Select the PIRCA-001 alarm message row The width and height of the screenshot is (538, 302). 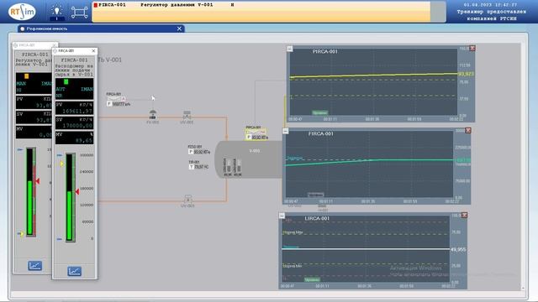coord(261,5)
